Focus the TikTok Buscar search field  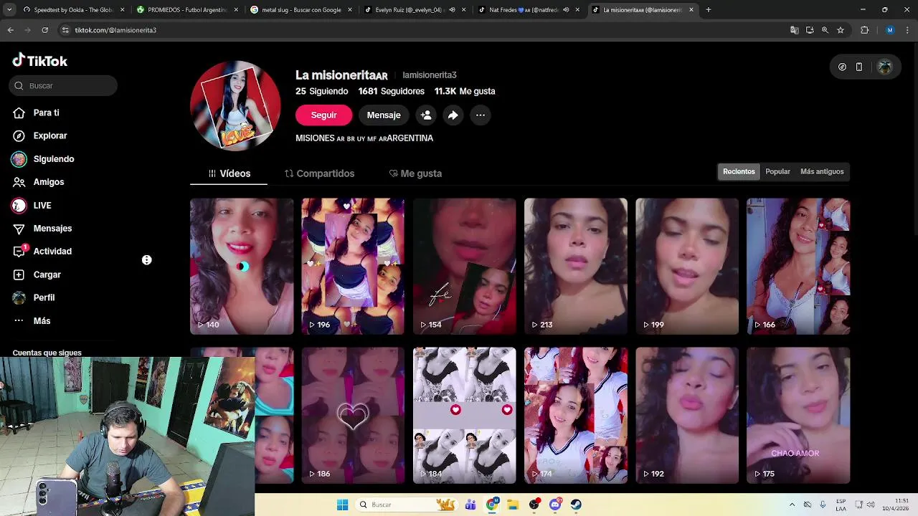tap(63, 85)
